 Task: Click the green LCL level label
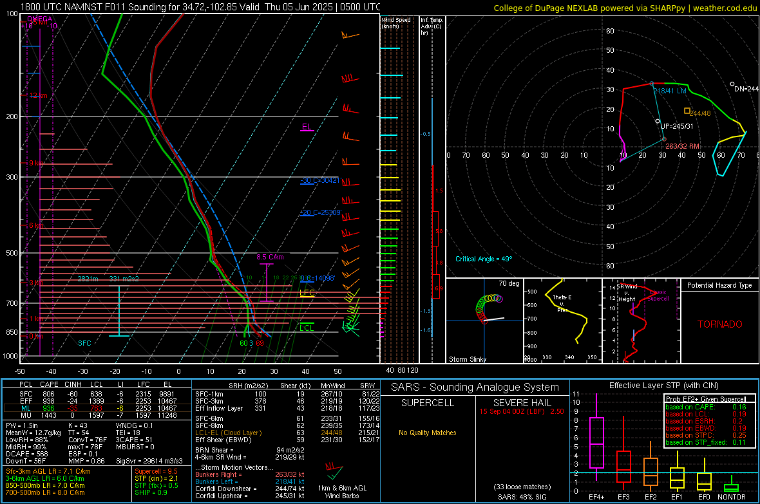(x=307, y=328)
